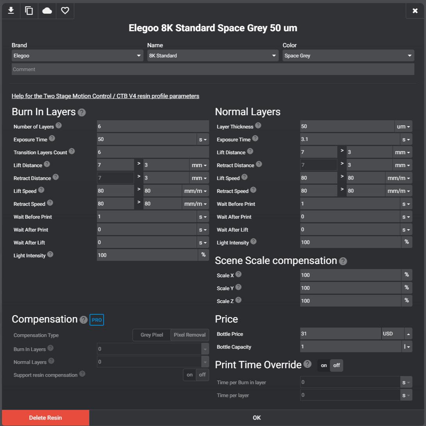The height and width of the screenshot is (426, 426).
Task: Click the Delete Resin button
Action: pos(45,417)
